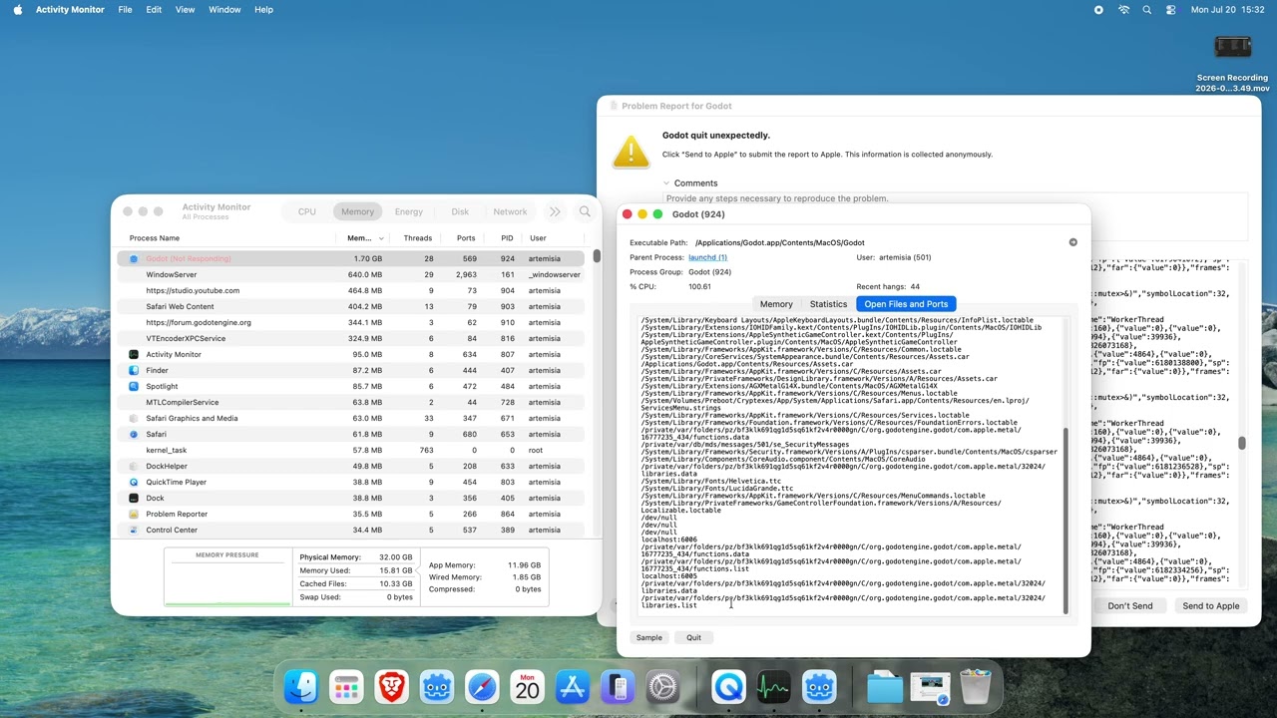This screenshot has height=718, width=1277.
Task: Switch to the Disk tab
Action: tap(460, 211)
